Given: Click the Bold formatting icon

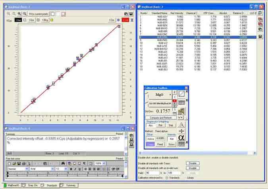Looking at the screenshot, I should tap(71, 169).
